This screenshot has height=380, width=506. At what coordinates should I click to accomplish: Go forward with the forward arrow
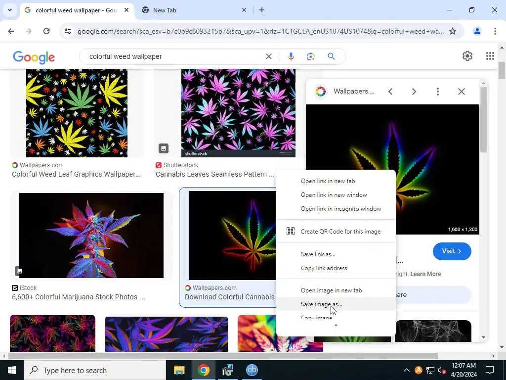pos(29,31)
